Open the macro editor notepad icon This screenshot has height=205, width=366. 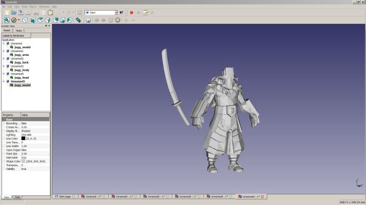click(146, 12)
